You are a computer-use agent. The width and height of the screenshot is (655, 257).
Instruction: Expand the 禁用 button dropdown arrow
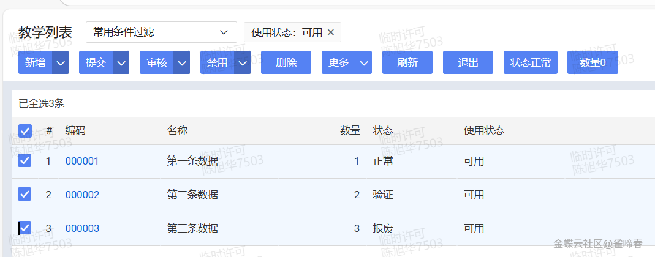pos(243,62)
